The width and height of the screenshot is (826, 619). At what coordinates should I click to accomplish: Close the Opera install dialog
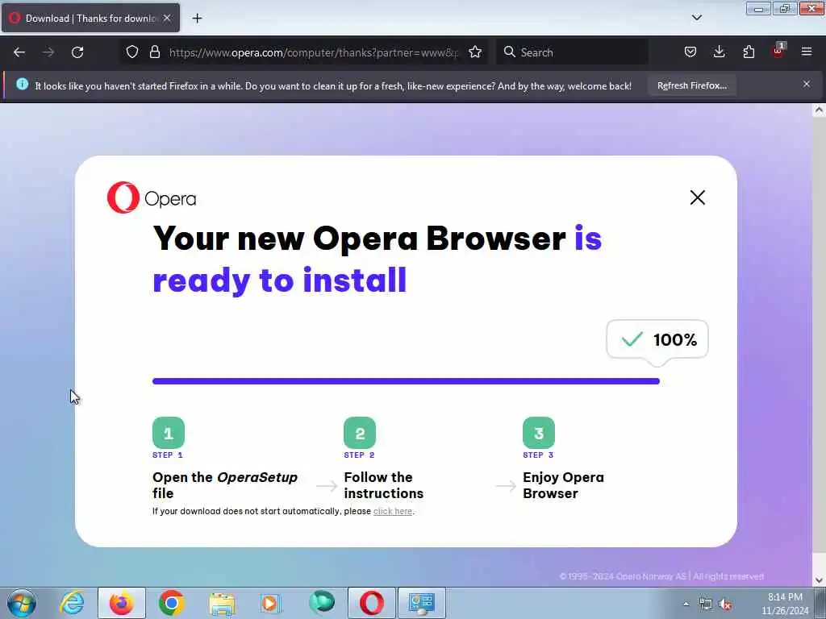click(x=698, y=197)
